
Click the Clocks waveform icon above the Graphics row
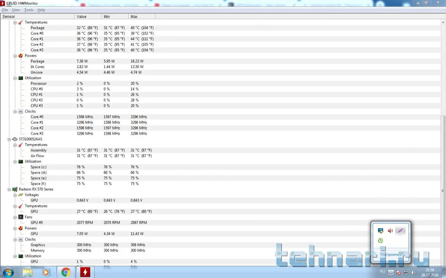click(21, 239)
